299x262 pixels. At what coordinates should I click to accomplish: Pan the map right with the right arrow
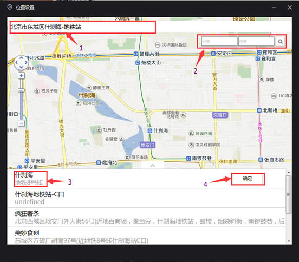(x=26, y=62)
